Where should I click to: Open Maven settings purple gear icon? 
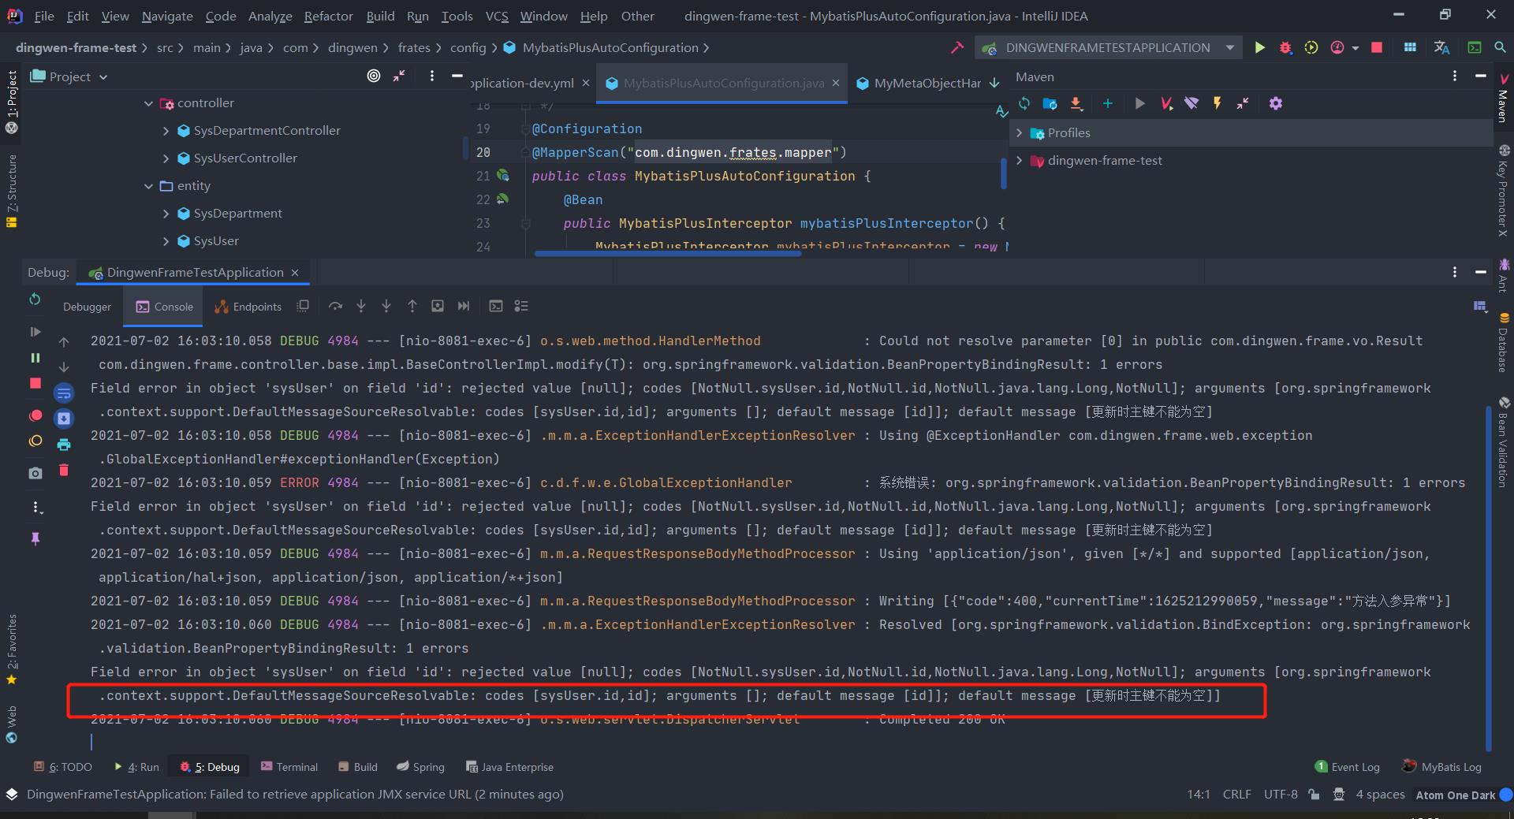tap(1275, 103)
